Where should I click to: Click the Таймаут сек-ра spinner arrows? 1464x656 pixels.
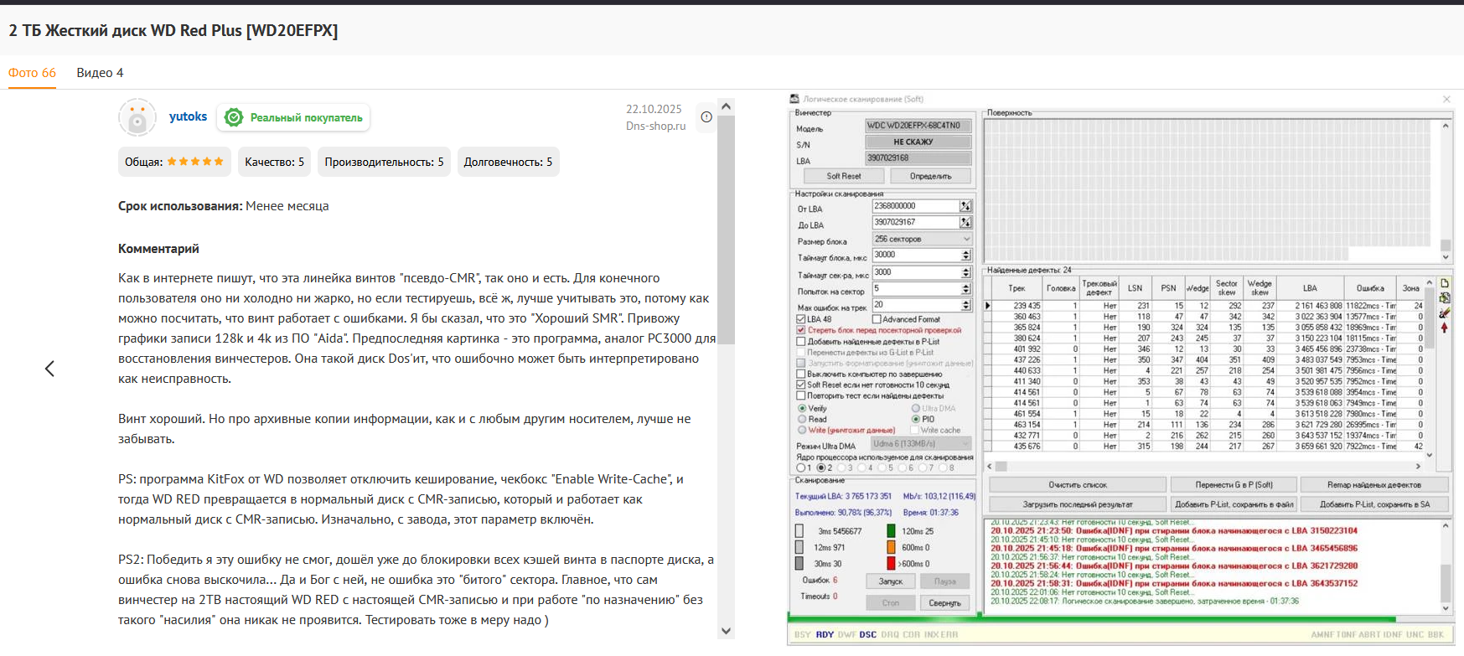966,272
